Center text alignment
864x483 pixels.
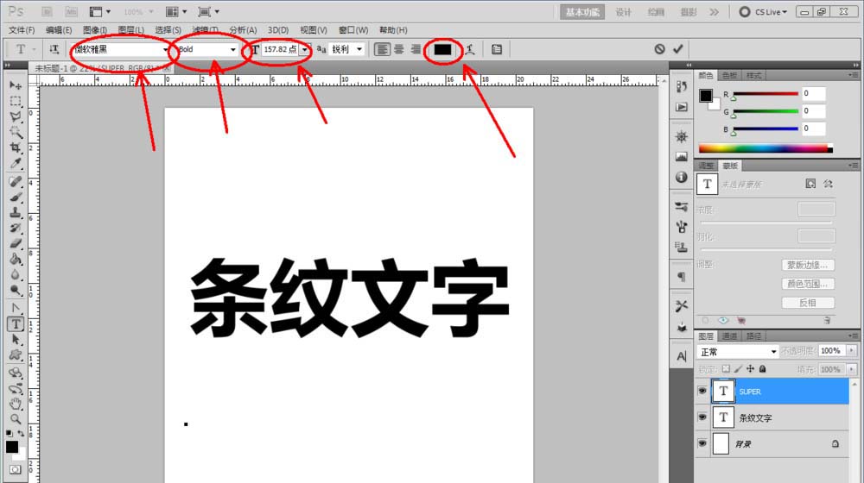click(399, 49)
